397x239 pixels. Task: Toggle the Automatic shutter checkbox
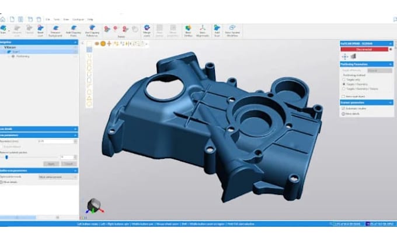pos(343,108)
